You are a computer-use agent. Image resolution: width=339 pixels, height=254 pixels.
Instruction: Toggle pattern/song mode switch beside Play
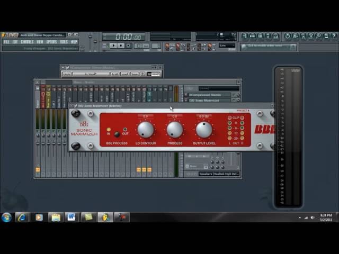pyautogui.click(x=105, y=46)
